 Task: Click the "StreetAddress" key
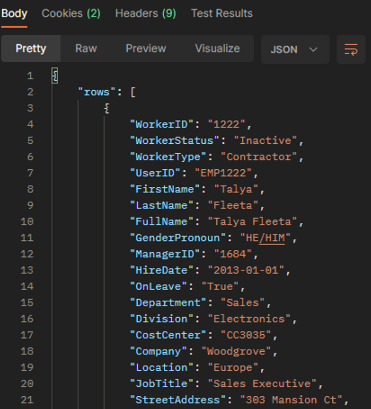(x=178, y=399)
